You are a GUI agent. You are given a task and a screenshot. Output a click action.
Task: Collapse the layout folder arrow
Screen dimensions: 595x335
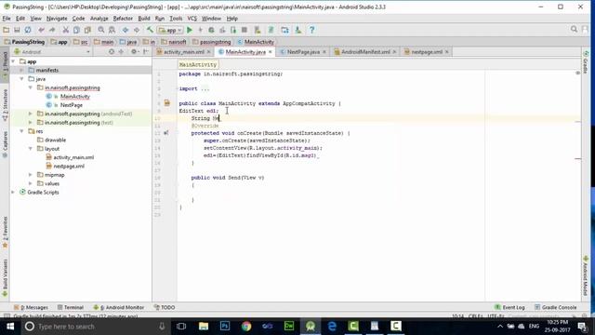[31, 149]
